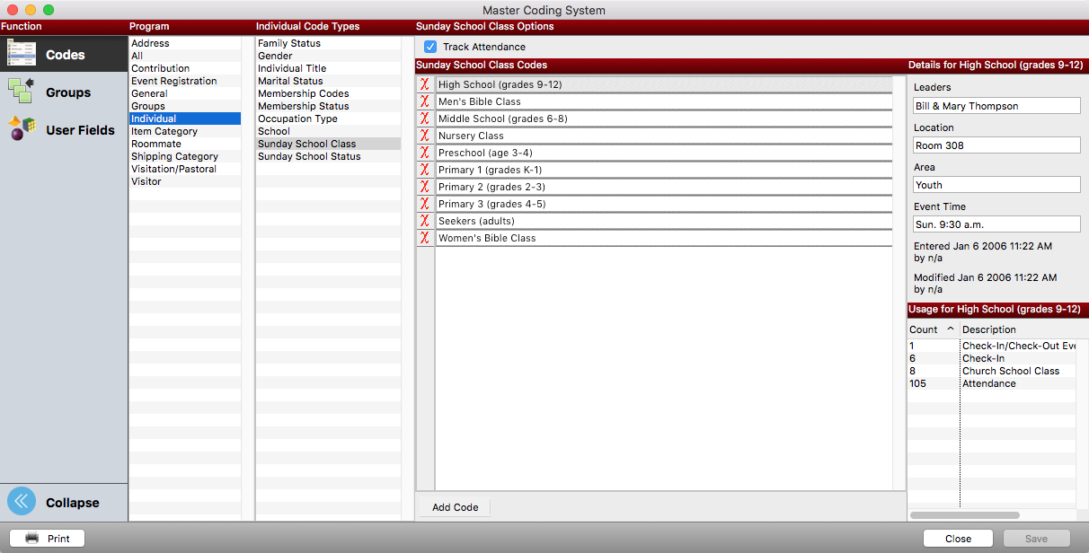Click red X beside Nursery Class
This screenshot has width=1089, height=553.
tap(425, 136)
